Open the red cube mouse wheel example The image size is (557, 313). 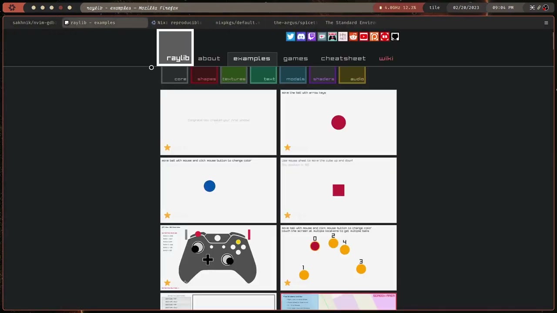pos(339,190)
